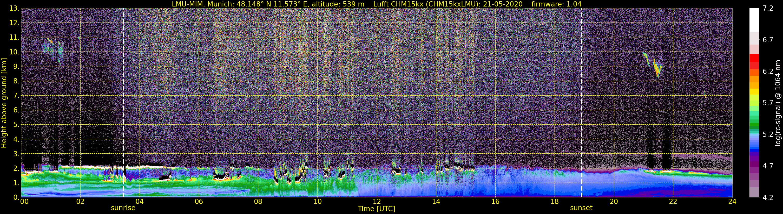
Task: Click the colorbar tick label '4.7'
Action: pos(768,166)
